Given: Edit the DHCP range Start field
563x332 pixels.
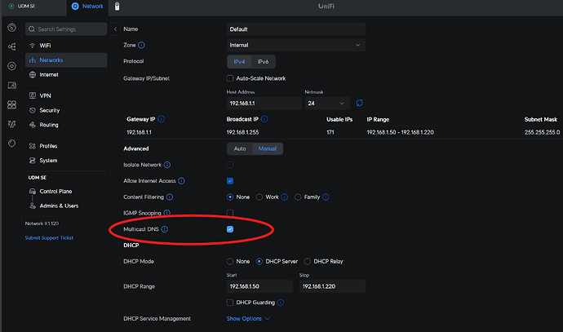Looking at the screenshot, I should (x=260, y=286).
